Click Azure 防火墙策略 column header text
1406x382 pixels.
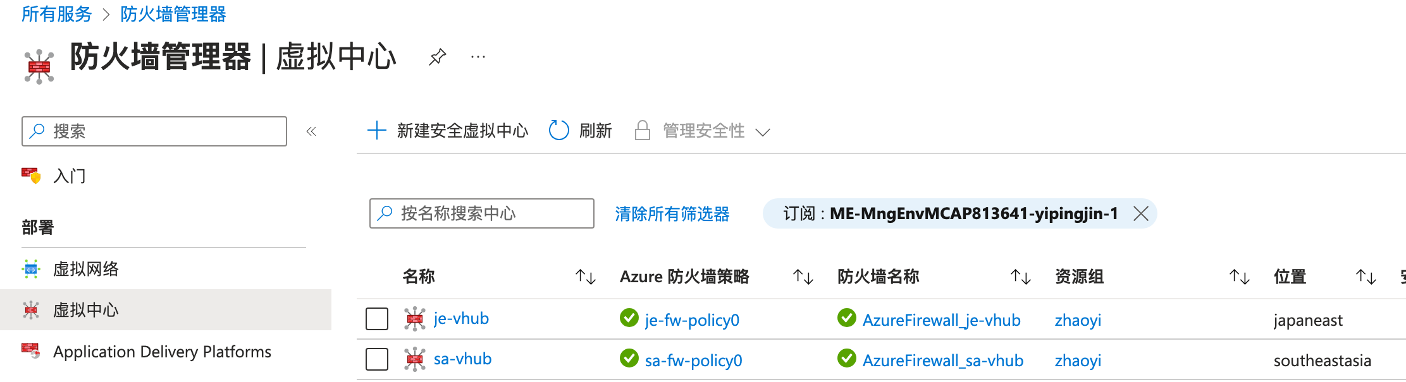684,277
